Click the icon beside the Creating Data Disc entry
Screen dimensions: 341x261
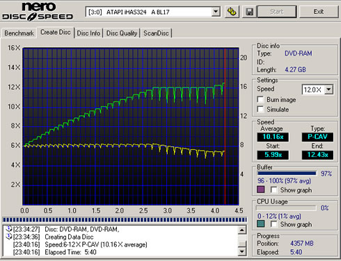(9, 237)
